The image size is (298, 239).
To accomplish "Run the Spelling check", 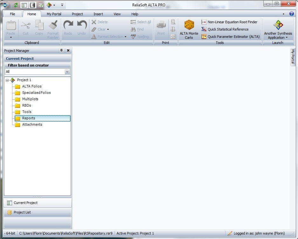I will [x=140, y=37].
